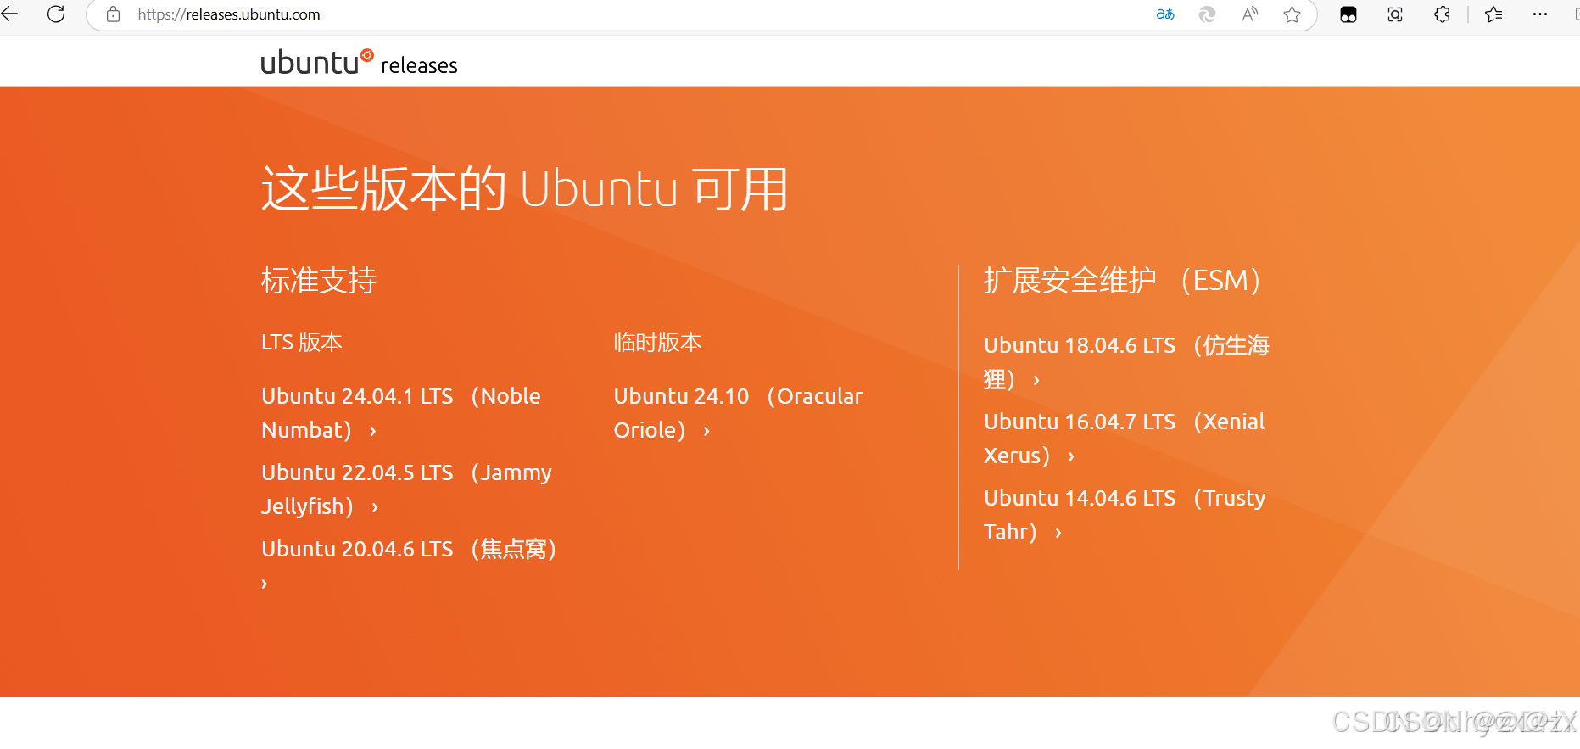Image resolution: width=1580 pixels, height=749 pixels.
Task: Click the 临时版本 heading
Action: (x=658, y=343)
